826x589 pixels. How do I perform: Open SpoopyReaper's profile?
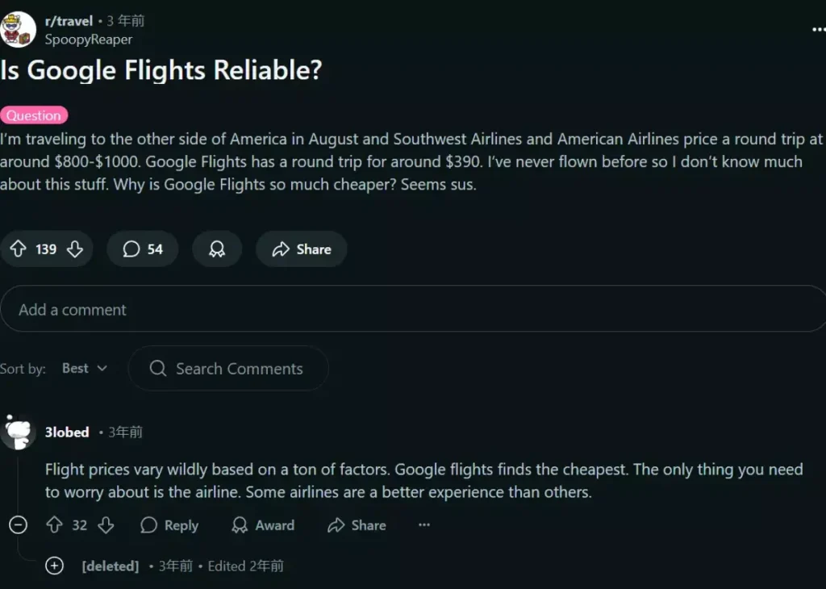pos(88,39)
